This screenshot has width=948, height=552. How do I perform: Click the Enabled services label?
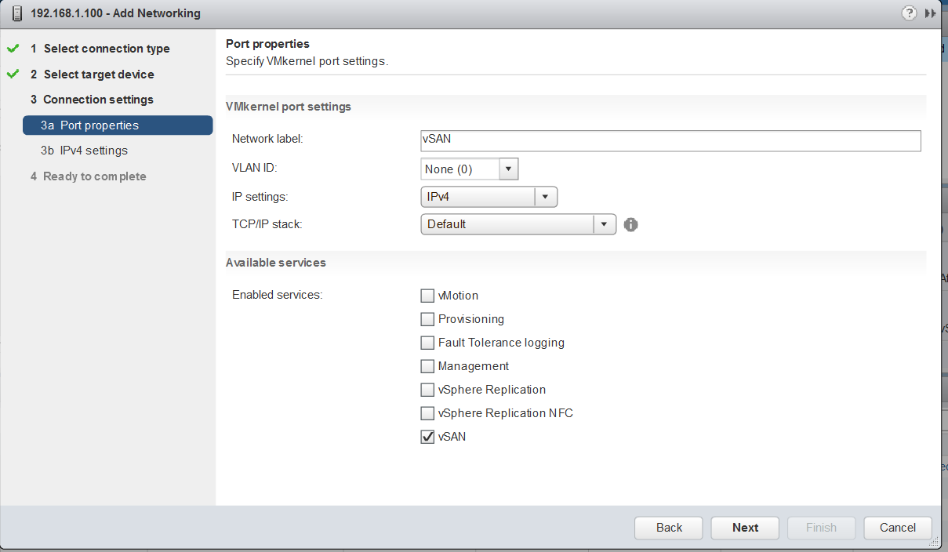278,295
